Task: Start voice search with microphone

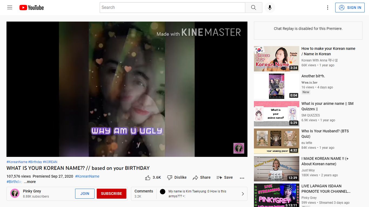Action: [x=270, y=8]
